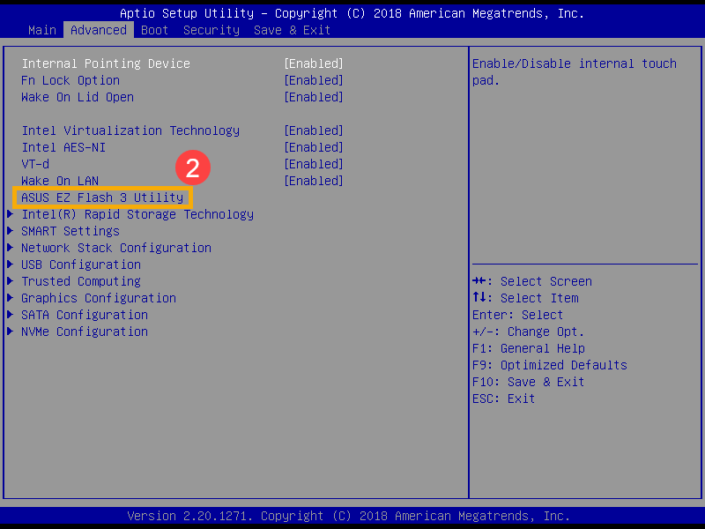The image size is (705, 529).
Task: Select the Advanced tab
Action: tap(99, 30)
